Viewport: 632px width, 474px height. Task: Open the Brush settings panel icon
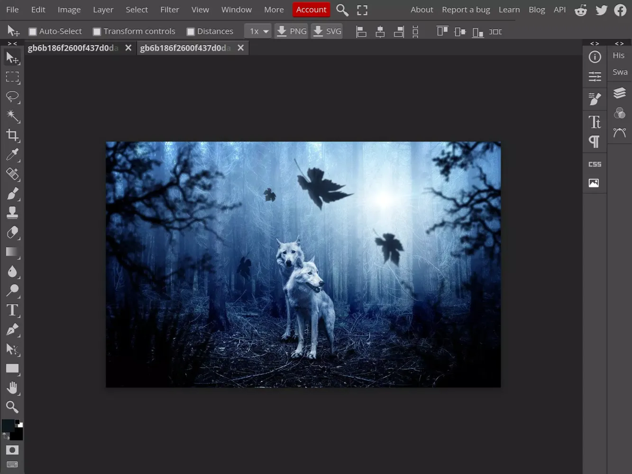point(595,99)
